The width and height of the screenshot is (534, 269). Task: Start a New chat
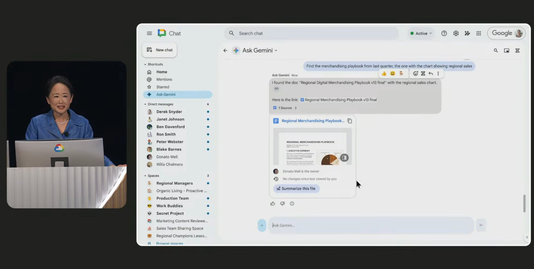coord(160,50)
